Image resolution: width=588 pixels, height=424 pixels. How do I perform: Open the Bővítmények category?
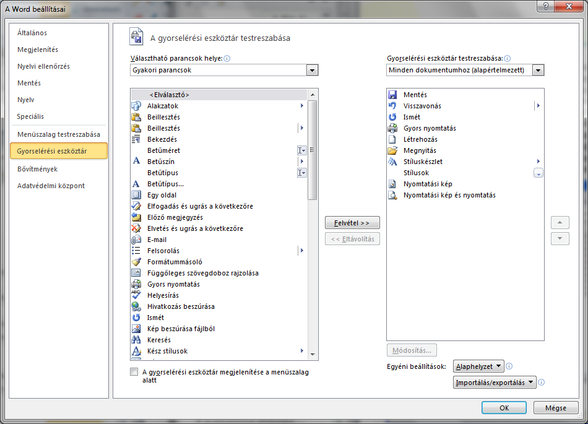point(38,169)
